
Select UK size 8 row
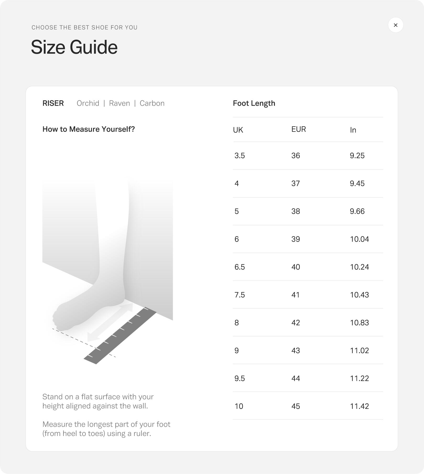pyautogui.click(x=308, y=322)
